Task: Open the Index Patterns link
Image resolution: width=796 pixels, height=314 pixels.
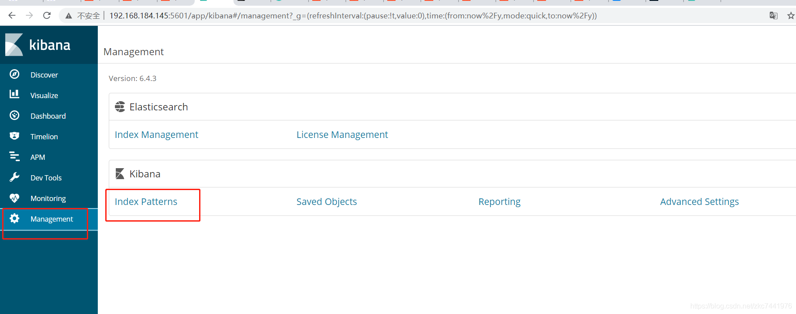Action: 146,202
